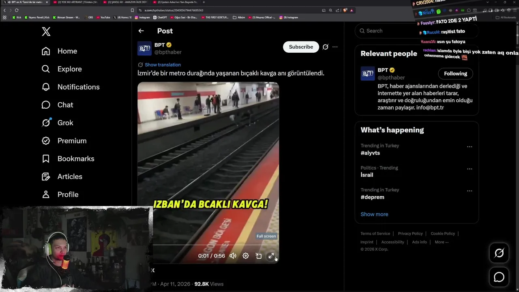Open OBS bookmark
This screenshot has height=292, width=519.
pyautogui.click(x=88, y=17)
